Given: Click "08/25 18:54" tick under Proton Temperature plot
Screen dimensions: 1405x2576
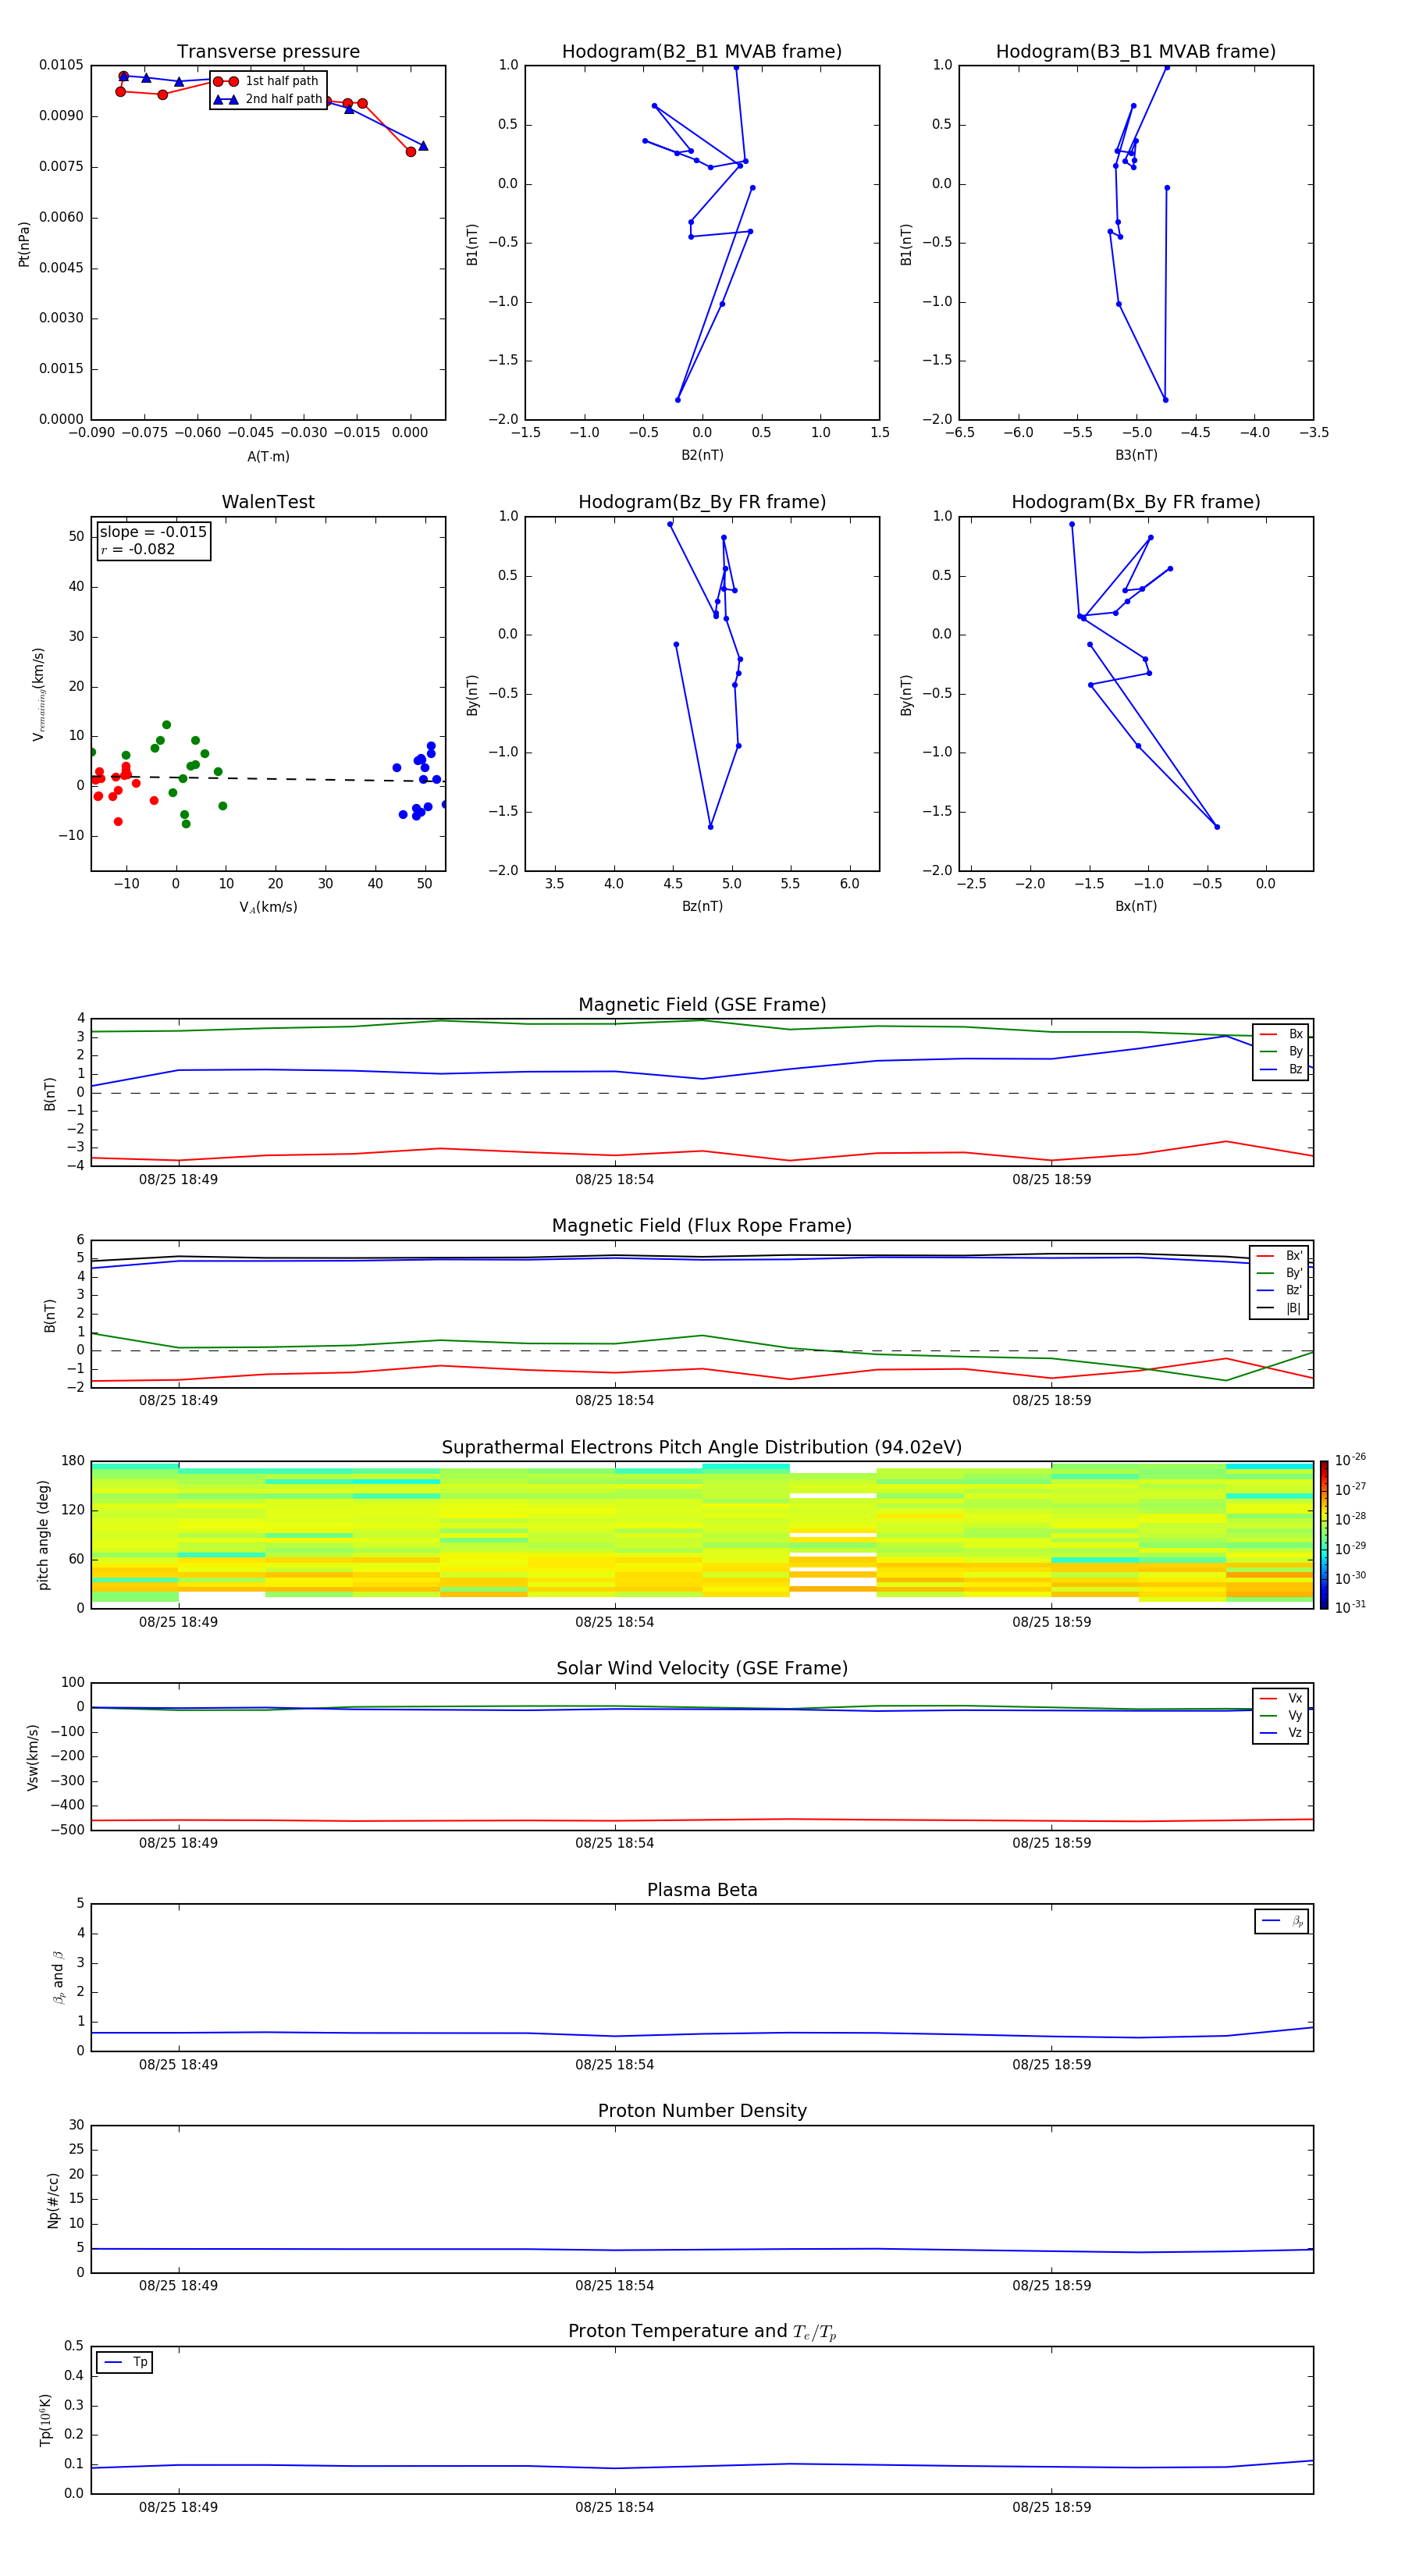Looking at the screenshot, I should coord(614,2507).
